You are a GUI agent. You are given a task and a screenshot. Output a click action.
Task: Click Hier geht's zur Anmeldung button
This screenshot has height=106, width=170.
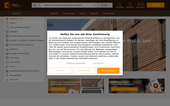(x=124, y=89)
